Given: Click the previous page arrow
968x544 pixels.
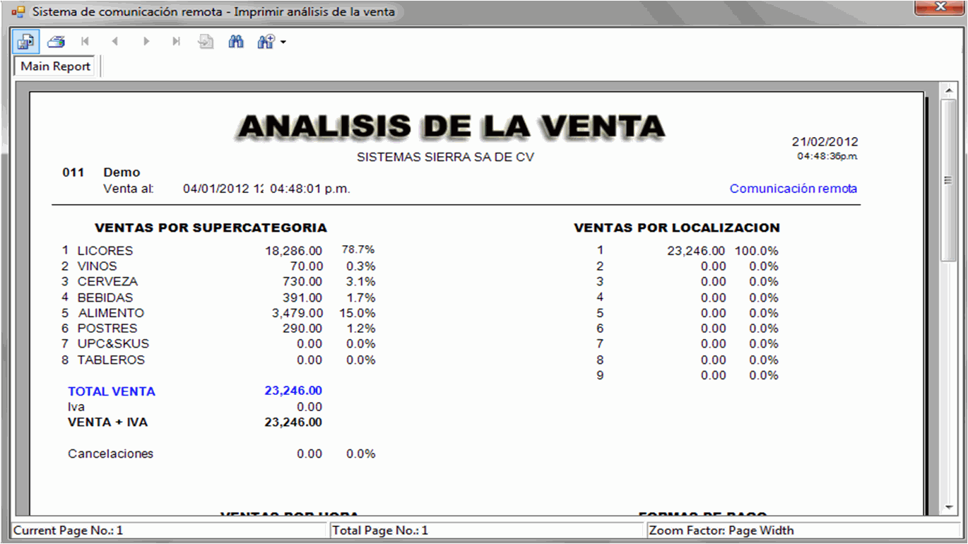Looking at the screenshot, I should pyautogui.click(x=115, y=42).
